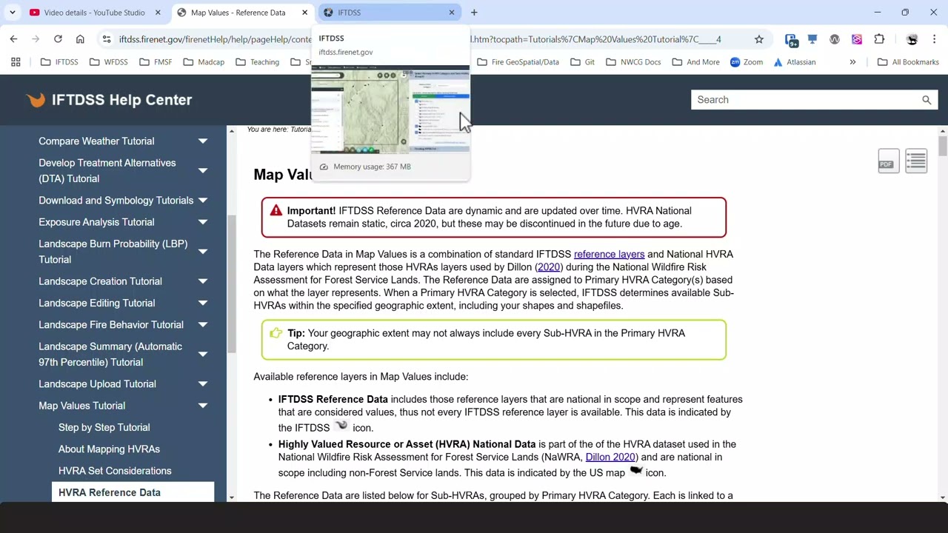Click the page vertical scrollbar thumb

click(x=942, y=145)
